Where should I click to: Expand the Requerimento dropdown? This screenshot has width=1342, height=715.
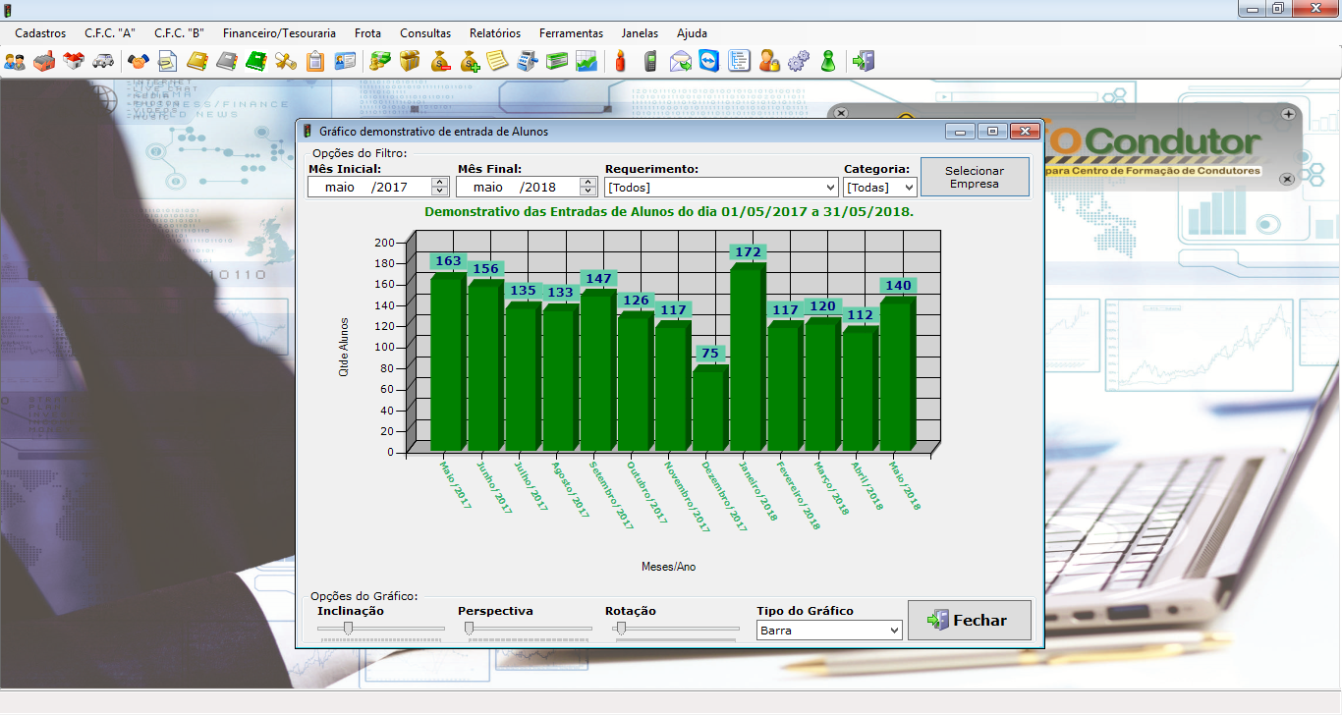coord(830,187)
